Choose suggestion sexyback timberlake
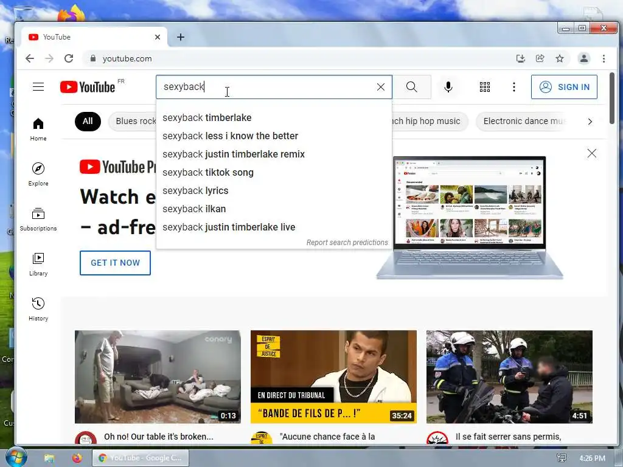Screen dimensions: 623x467 tap(274, 117)
